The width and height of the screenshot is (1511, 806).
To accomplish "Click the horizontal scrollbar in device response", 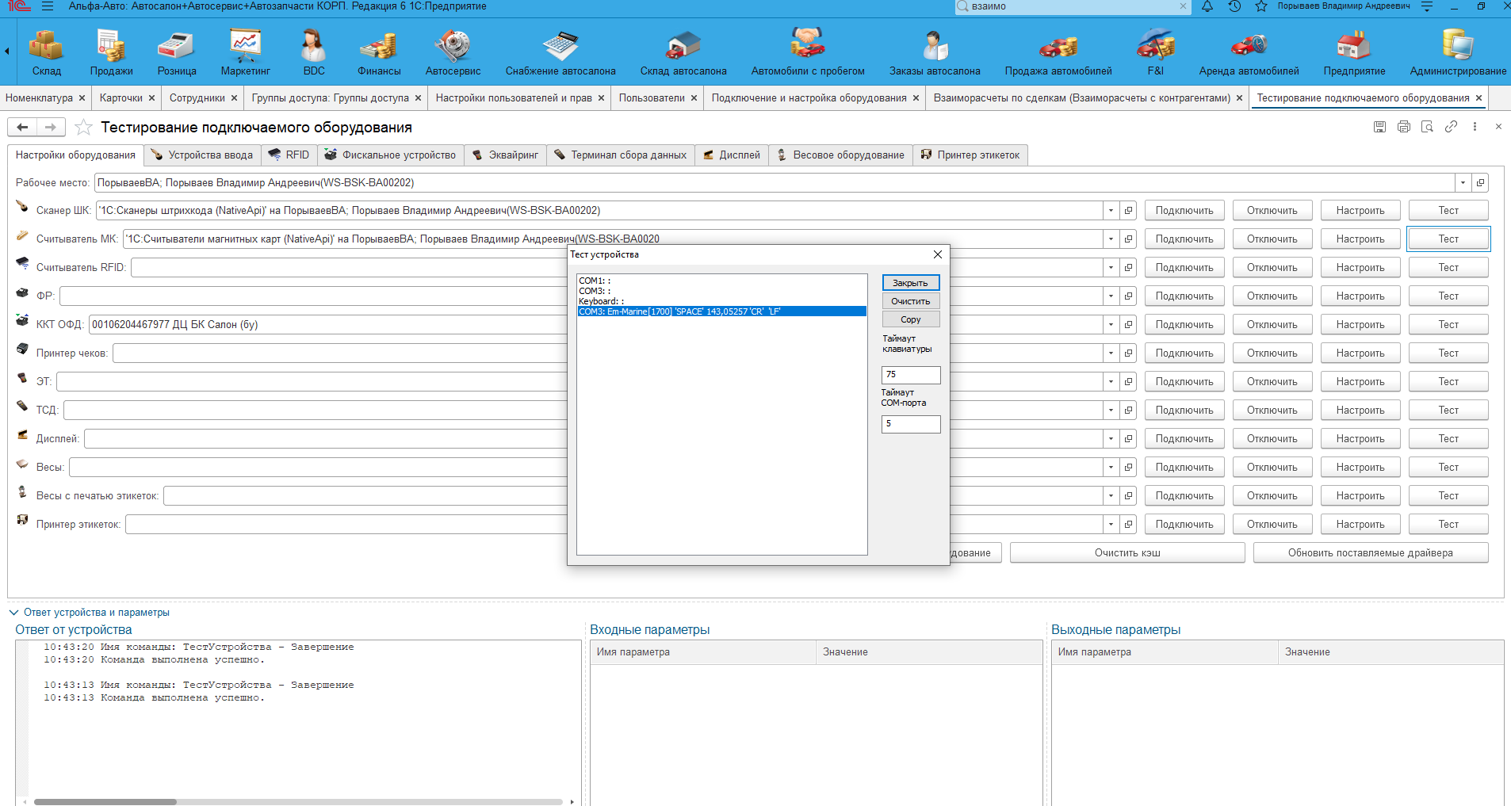I will 105,801.
